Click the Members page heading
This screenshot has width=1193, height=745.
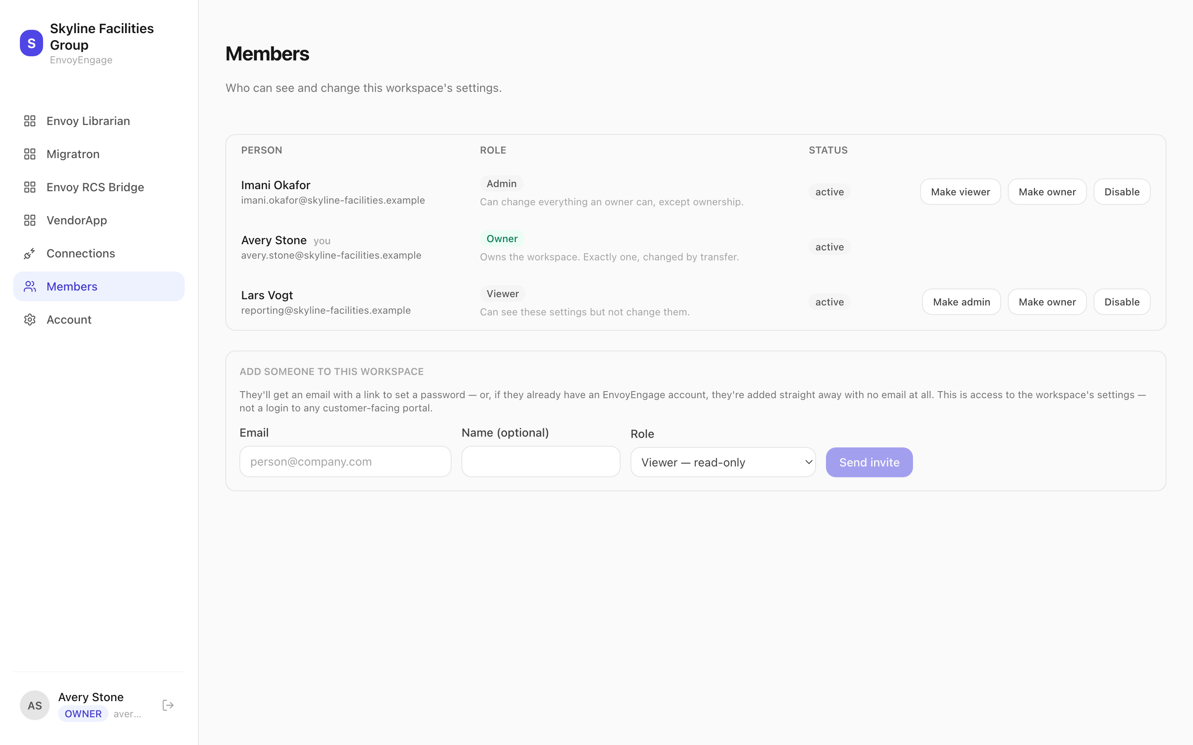coord(267,54)
